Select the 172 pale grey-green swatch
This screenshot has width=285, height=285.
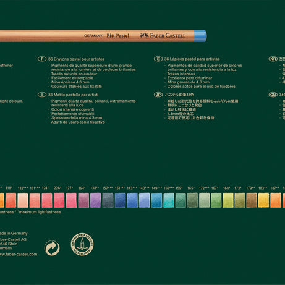click(205, 200)
